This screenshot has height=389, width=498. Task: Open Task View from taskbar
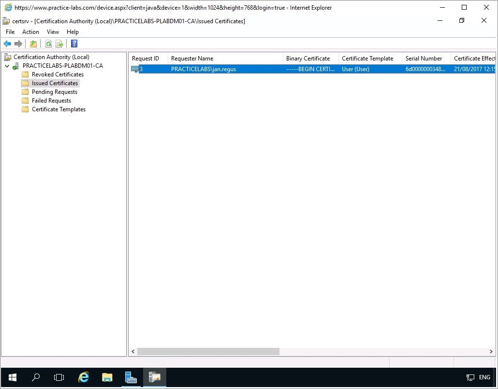tap(59, 377)
